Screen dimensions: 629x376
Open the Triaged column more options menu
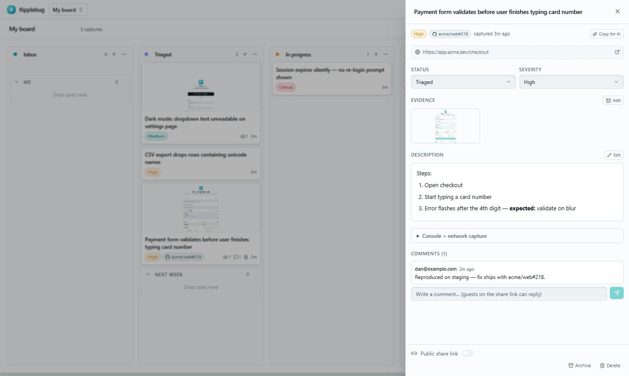click(255, 54)
